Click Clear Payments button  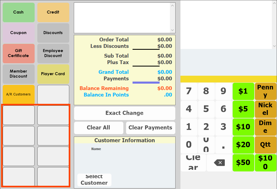pos(150,128)
